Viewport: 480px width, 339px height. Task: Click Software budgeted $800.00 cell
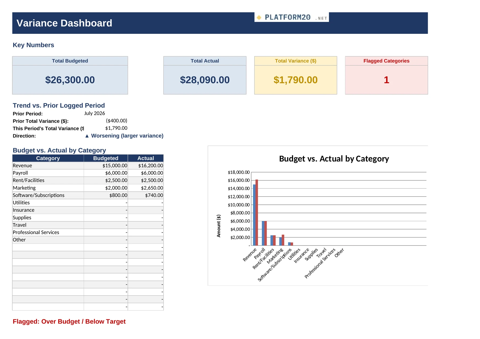click(106, 195)
